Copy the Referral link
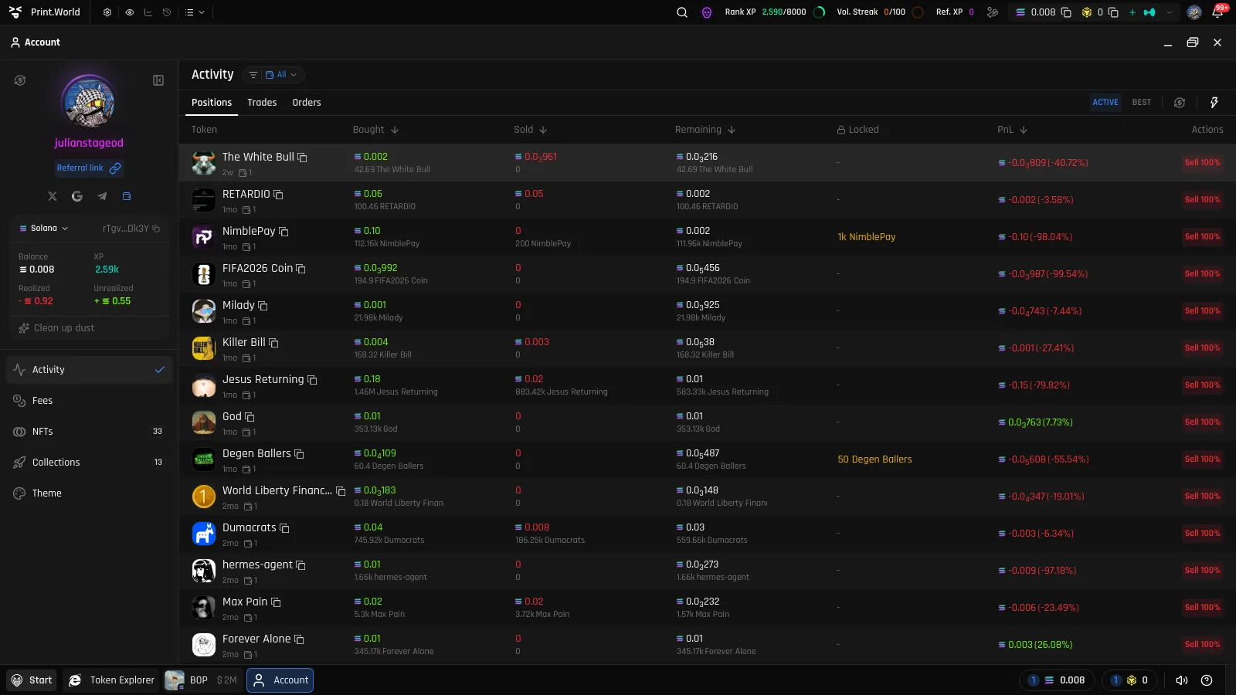This screenshot has height=695, width=1236. pyautogui.click(x=88, y=168)
